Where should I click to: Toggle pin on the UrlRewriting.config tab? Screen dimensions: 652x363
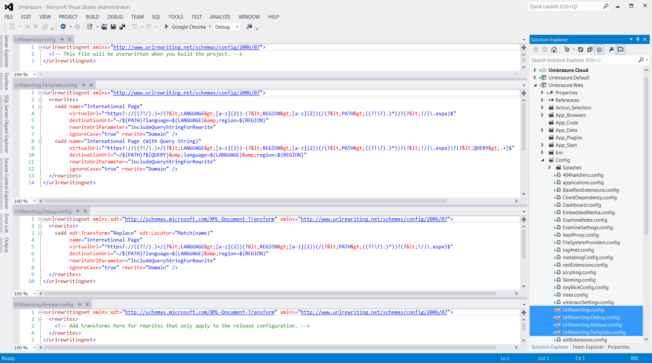click(x=62, y=39)
